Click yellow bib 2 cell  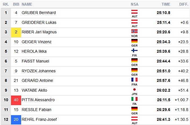16,32
